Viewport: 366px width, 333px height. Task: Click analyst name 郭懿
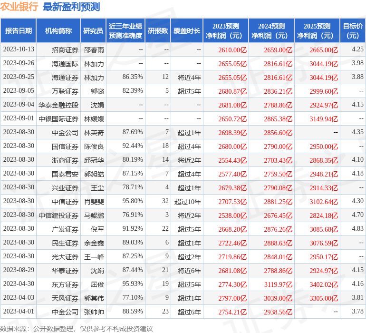[x=97, y=91]
